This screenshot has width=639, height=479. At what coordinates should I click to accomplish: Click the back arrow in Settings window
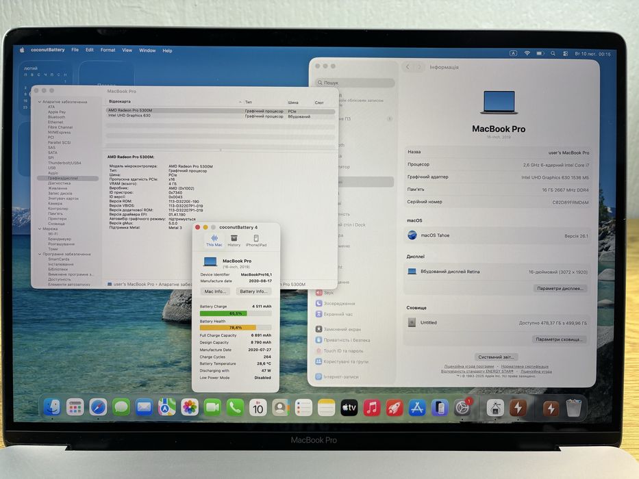tap(408, 67)
